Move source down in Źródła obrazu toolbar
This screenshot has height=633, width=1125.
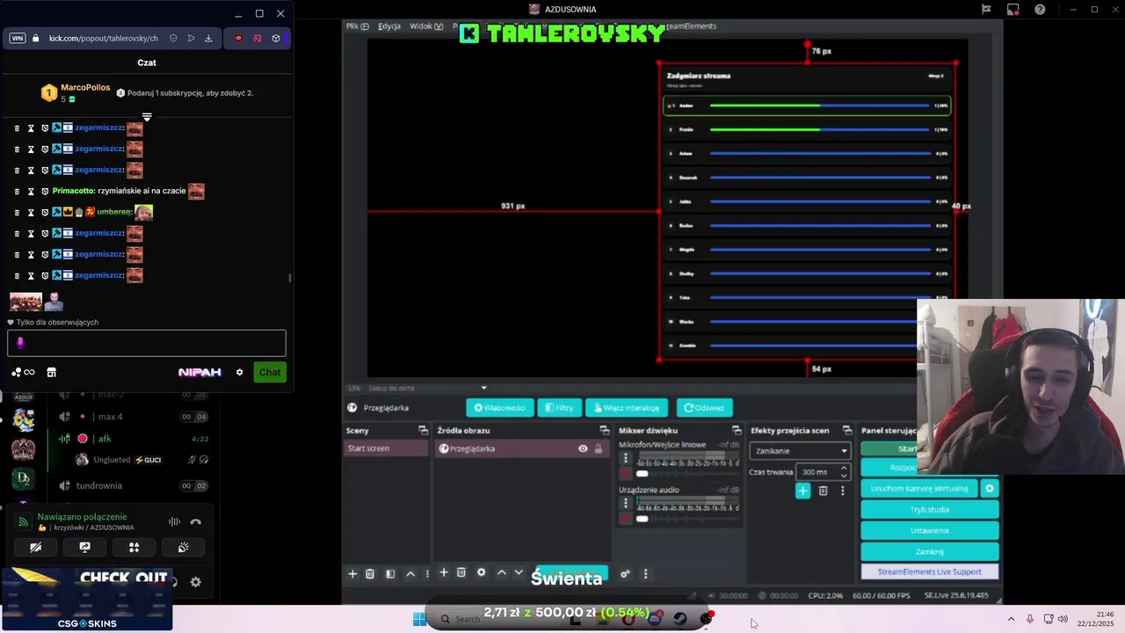tap(519, 573)
